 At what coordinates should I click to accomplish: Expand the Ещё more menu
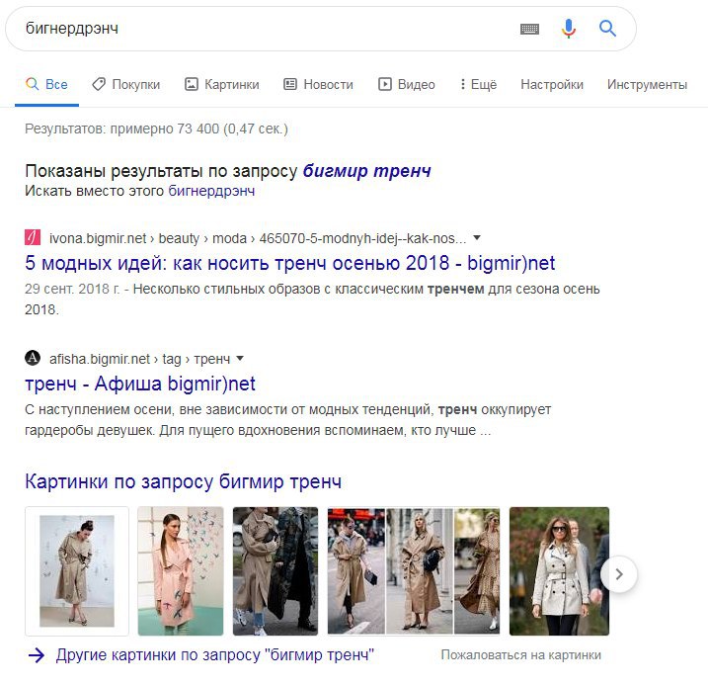(x=478, y=84)
